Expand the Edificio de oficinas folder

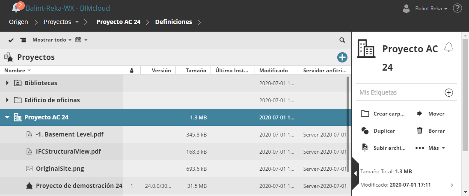point(7,100)
